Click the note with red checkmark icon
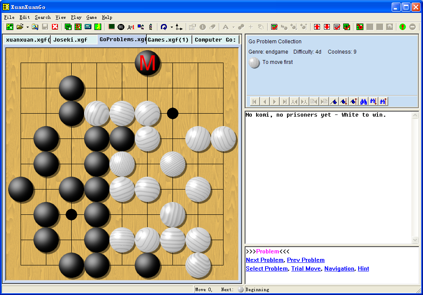The height and width of the screenshot is (295, 423). click(337, 27)
